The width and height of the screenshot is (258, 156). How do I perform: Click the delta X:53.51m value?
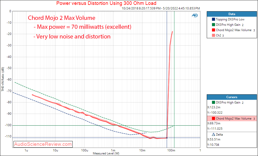(x=214, y=139)
